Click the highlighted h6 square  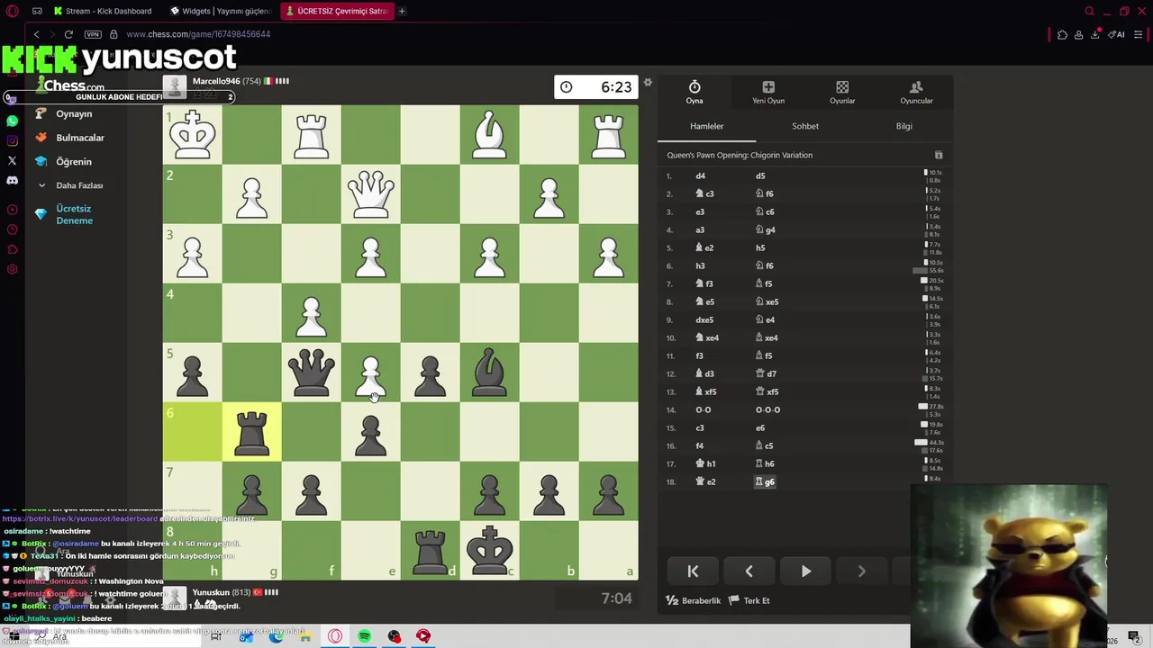pos(192,431)
